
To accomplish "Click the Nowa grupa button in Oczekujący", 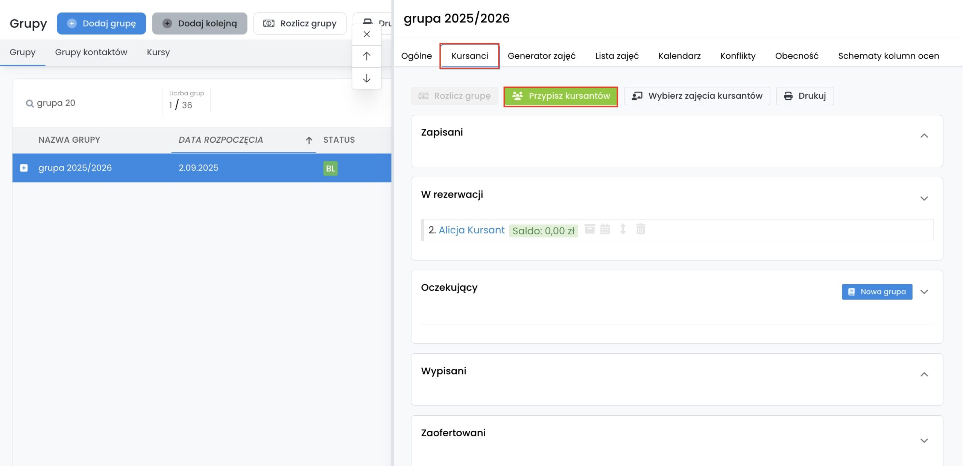I will [x=877, y=292].
